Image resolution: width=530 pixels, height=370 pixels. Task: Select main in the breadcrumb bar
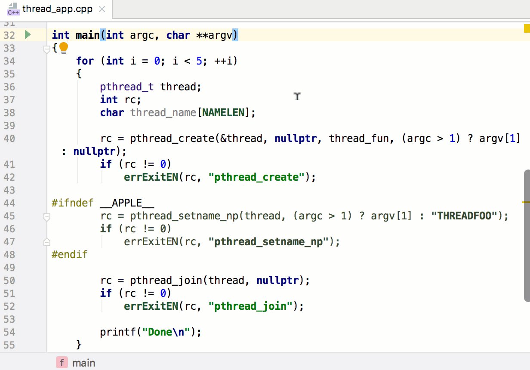point(83,363)
